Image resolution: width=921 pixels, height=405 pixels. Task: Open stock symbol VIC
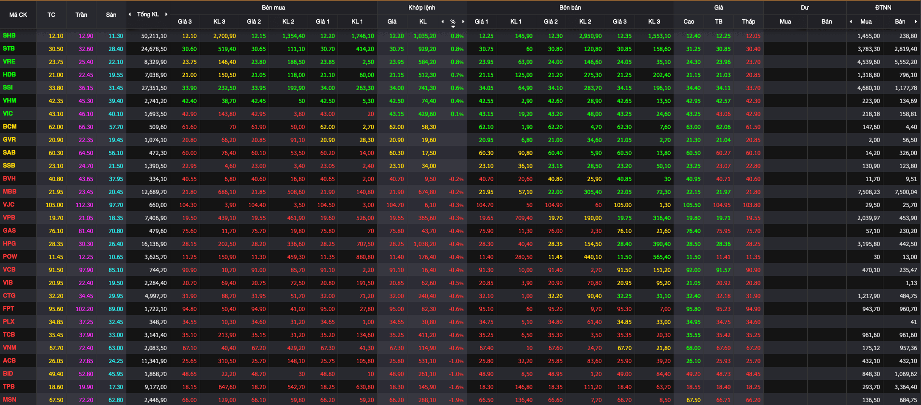(8, 114)
